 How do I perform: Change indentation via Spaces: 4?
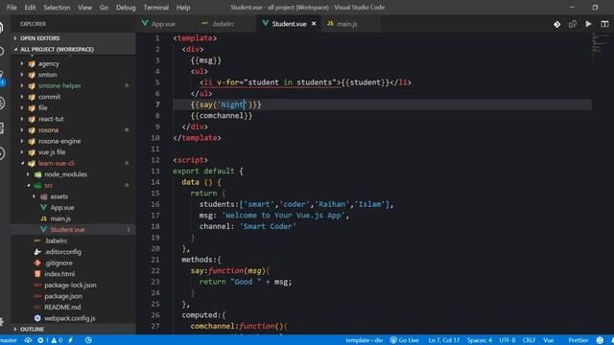(x=480, y=340)
